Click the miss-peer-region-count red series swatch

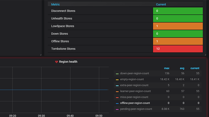pos(117,98)
